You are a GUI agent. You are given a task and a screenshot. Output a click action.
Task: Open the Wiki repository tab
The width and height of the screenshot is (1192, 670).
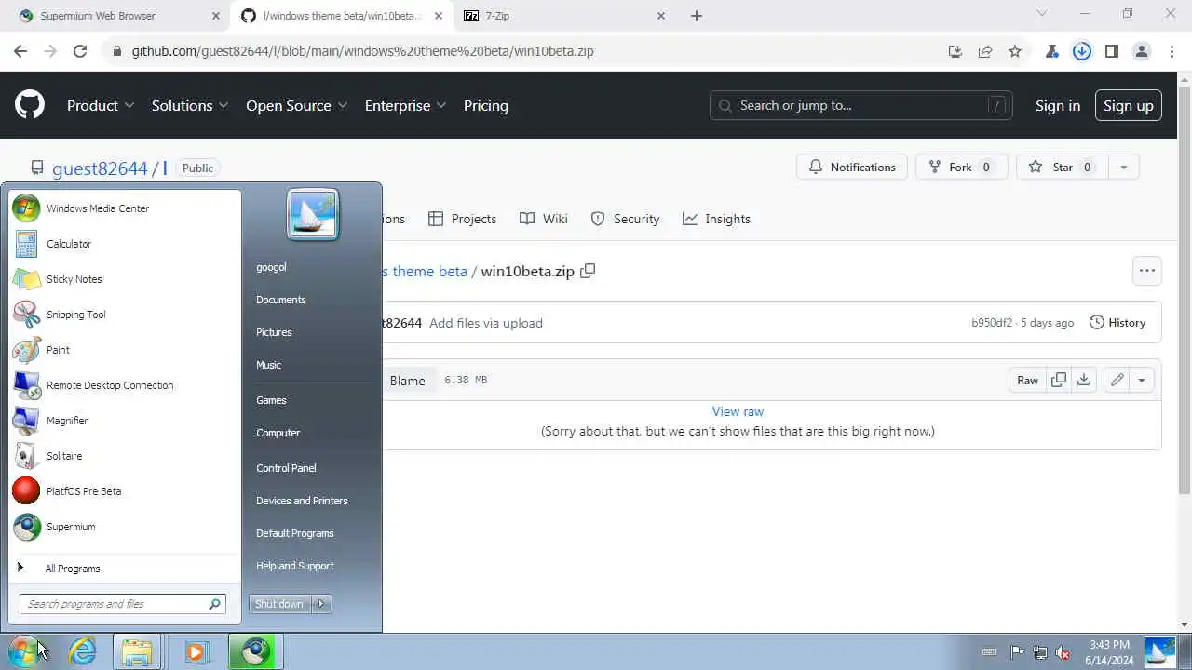click(543, 219)
